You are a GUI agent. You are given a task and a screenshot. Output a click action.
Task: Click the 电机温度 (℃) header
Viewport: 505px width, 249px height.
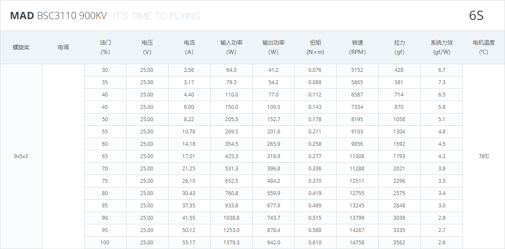tap(484, 47)
